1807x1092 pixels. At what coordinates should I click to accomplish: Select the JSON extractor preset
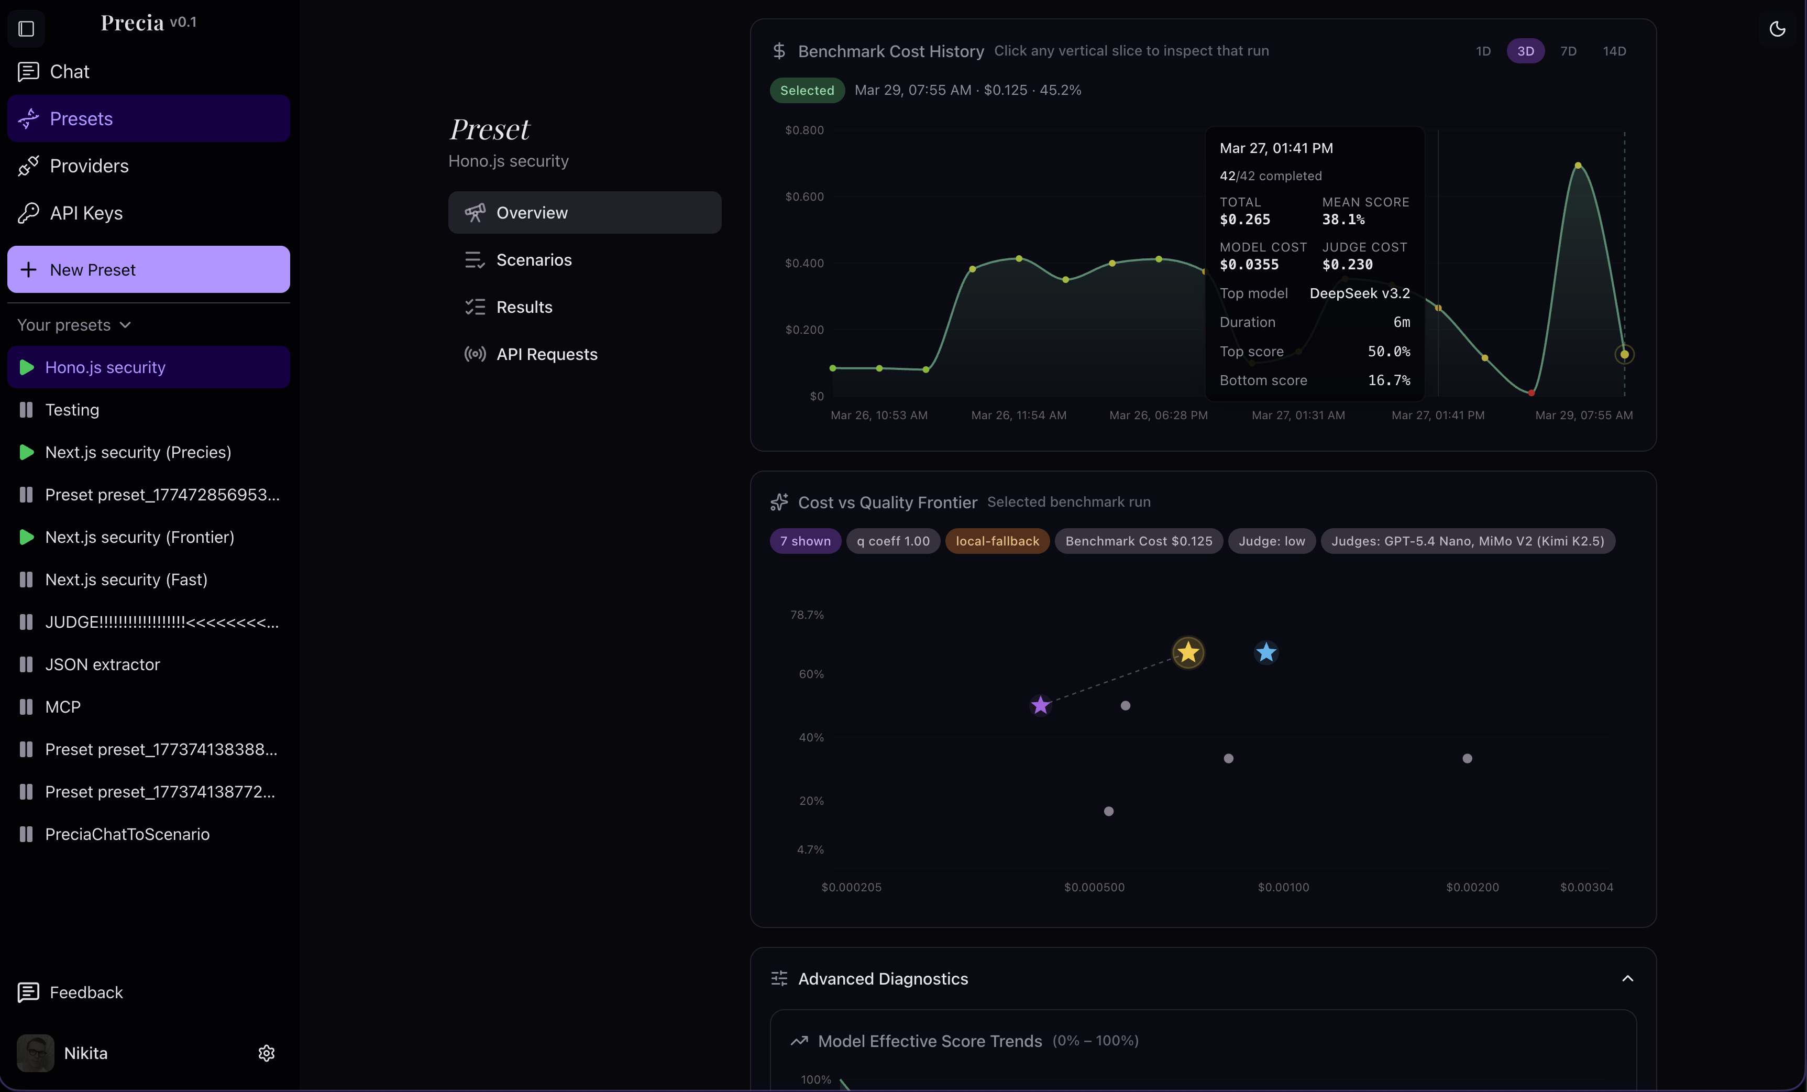[102, 664]
